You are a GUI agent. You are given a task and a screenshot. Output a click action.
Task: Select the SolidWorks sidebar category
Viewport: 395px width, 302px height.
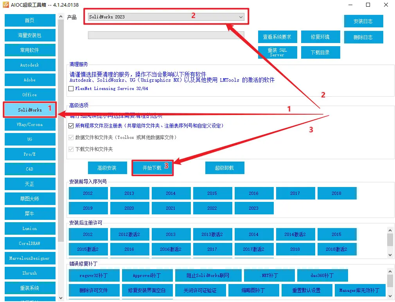[30, 110]
